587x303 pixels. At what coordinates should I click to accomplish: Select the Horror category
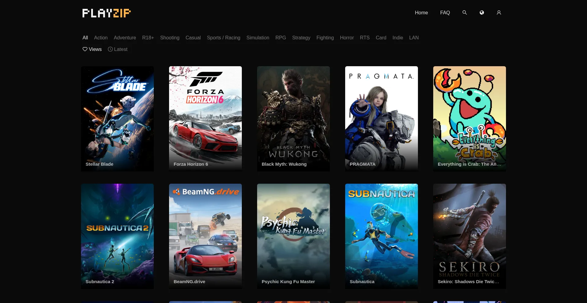coord(347,38)
